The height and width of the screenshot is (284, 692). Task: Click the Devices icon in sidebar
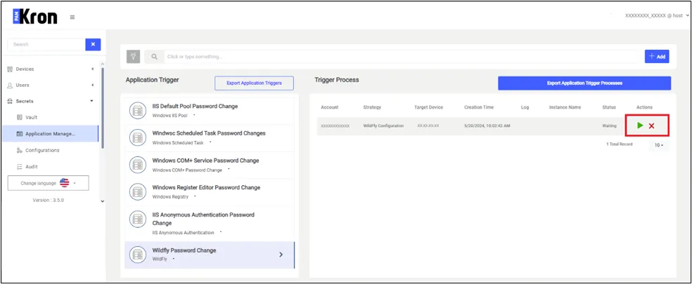tap(10, 69)
